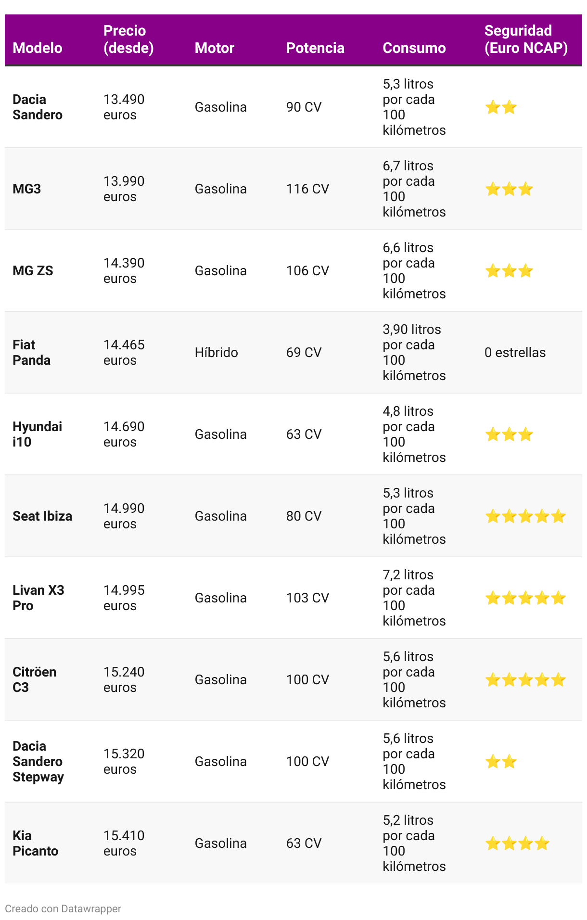This screenshot has height=920, width=587.
Task: Click the Livan X3 Pro star rating
Action: (525, 598)
